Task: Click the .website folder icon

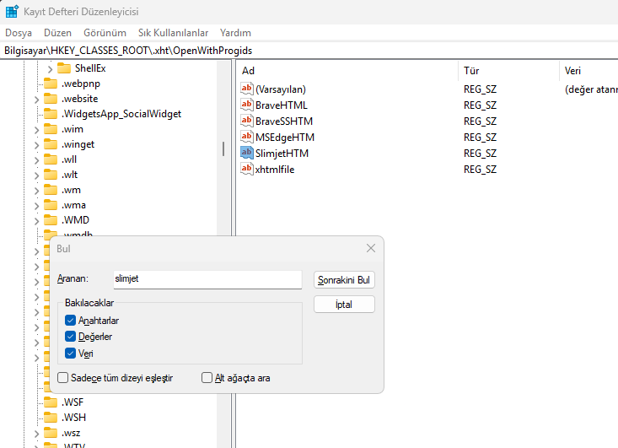Action: [51, 99]
